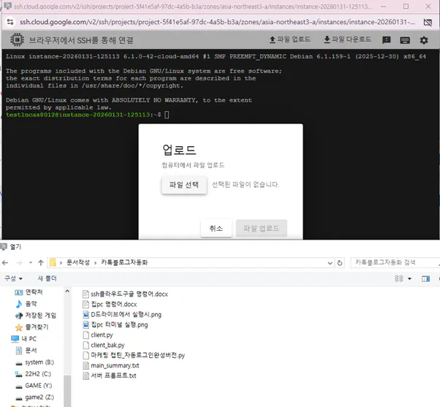Click the disabled 파일 업로드 dialog button

261,228
